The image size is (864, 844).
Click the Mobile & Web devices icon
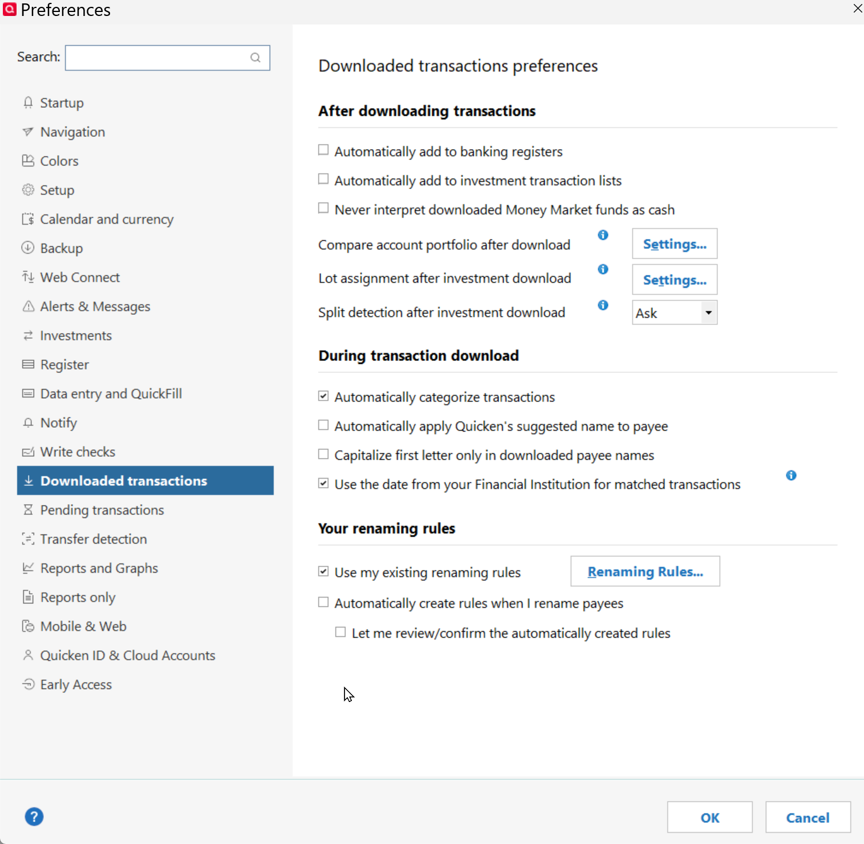[x=28, y=626]
